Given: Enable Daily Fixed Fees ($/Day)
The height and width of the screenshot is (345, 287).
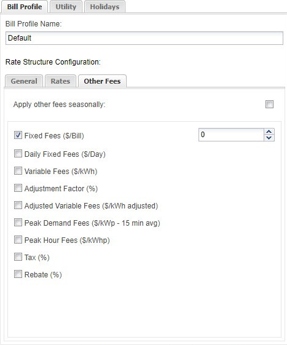Looking at the screenshot, I should coord(18,154).
